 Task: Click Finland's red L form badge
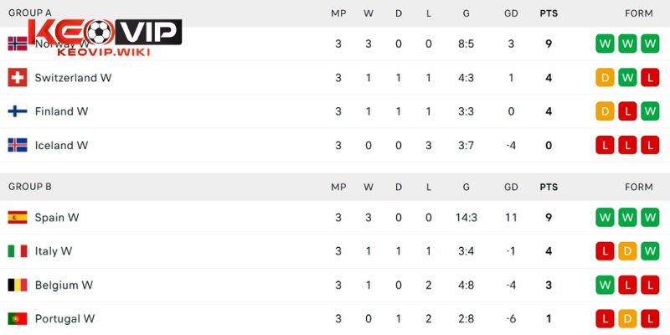627,111
